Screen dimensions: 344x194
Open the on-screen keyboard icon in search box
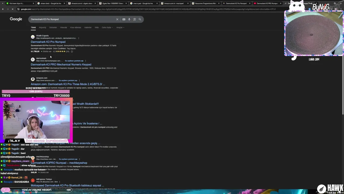point(124,19)
